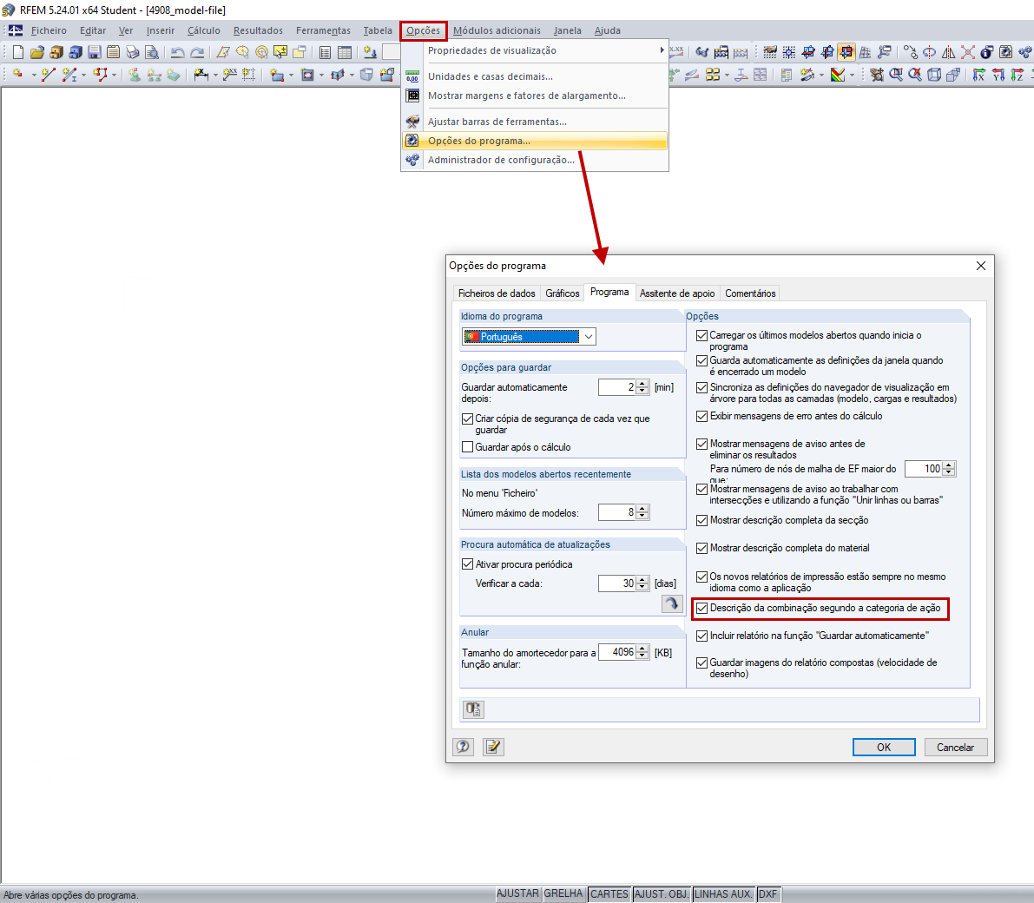Click the Cancelar button
Image resolution: width=1034 pixels, height=903 pixels.
[x=955, y=747]
